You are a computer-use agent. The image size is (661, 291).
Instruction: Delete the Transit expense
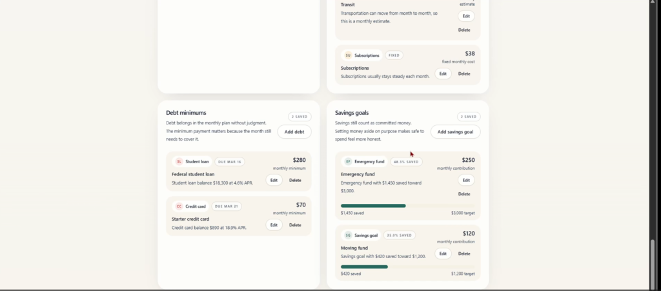464,30
